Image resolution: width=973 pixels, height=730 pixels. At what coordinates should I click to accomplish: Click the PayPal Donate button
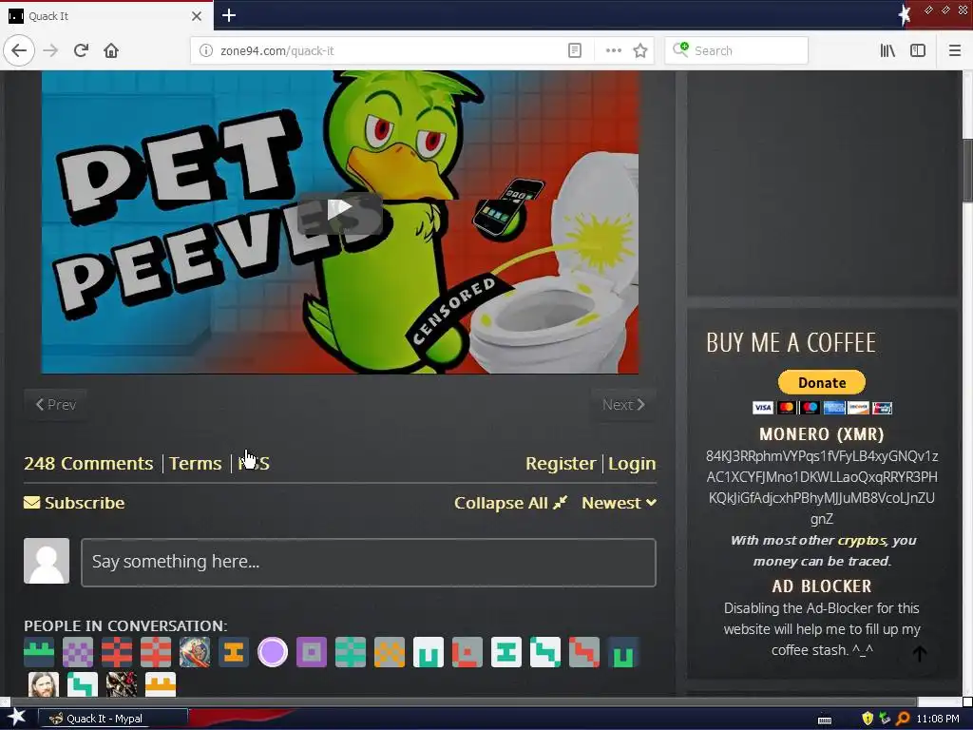(822, 382)
